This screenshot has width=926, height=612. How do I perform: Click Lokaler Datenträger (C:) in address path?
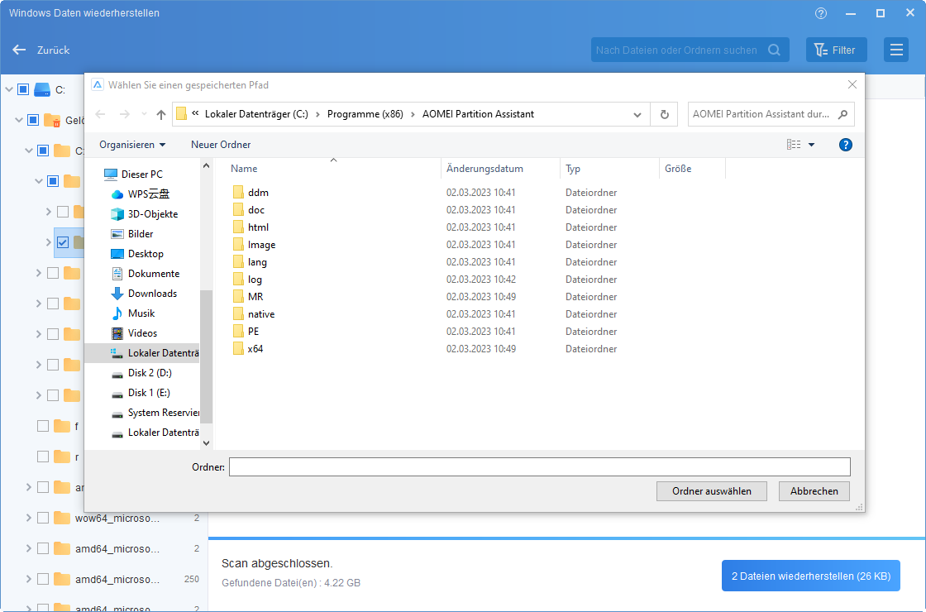(256, 115)
